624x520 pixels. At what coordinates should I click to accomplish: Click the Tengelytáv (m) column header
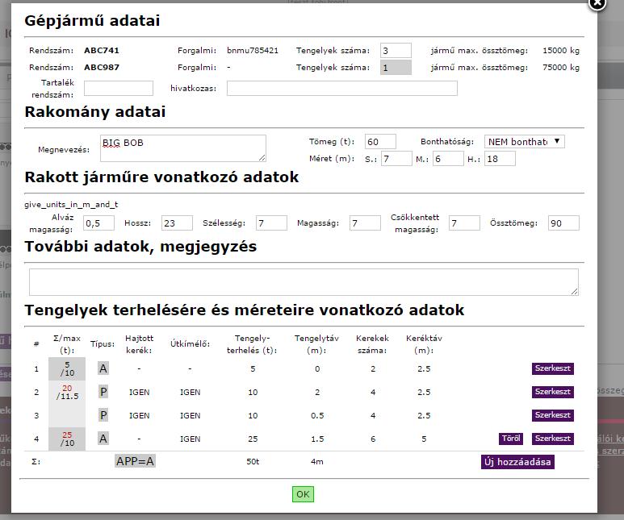(316, 344)
